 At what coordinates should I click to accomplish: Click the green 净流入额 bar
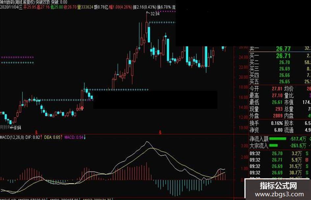click(x=277, y=139)
